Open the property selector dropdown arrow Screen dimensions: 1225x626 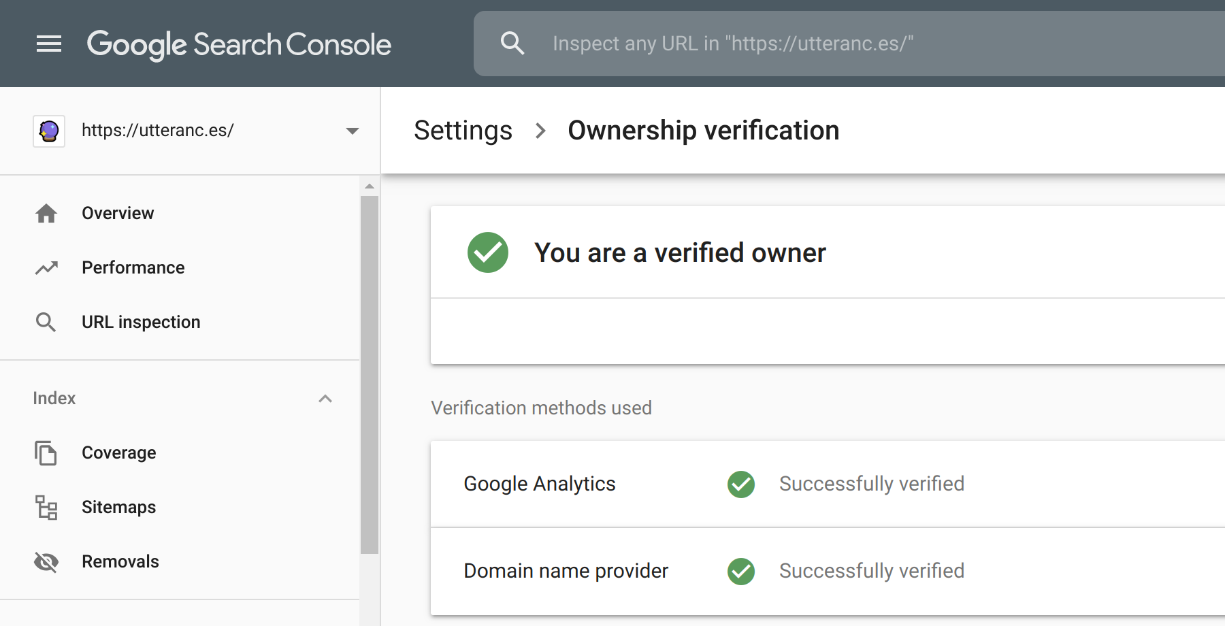(352, 131)
